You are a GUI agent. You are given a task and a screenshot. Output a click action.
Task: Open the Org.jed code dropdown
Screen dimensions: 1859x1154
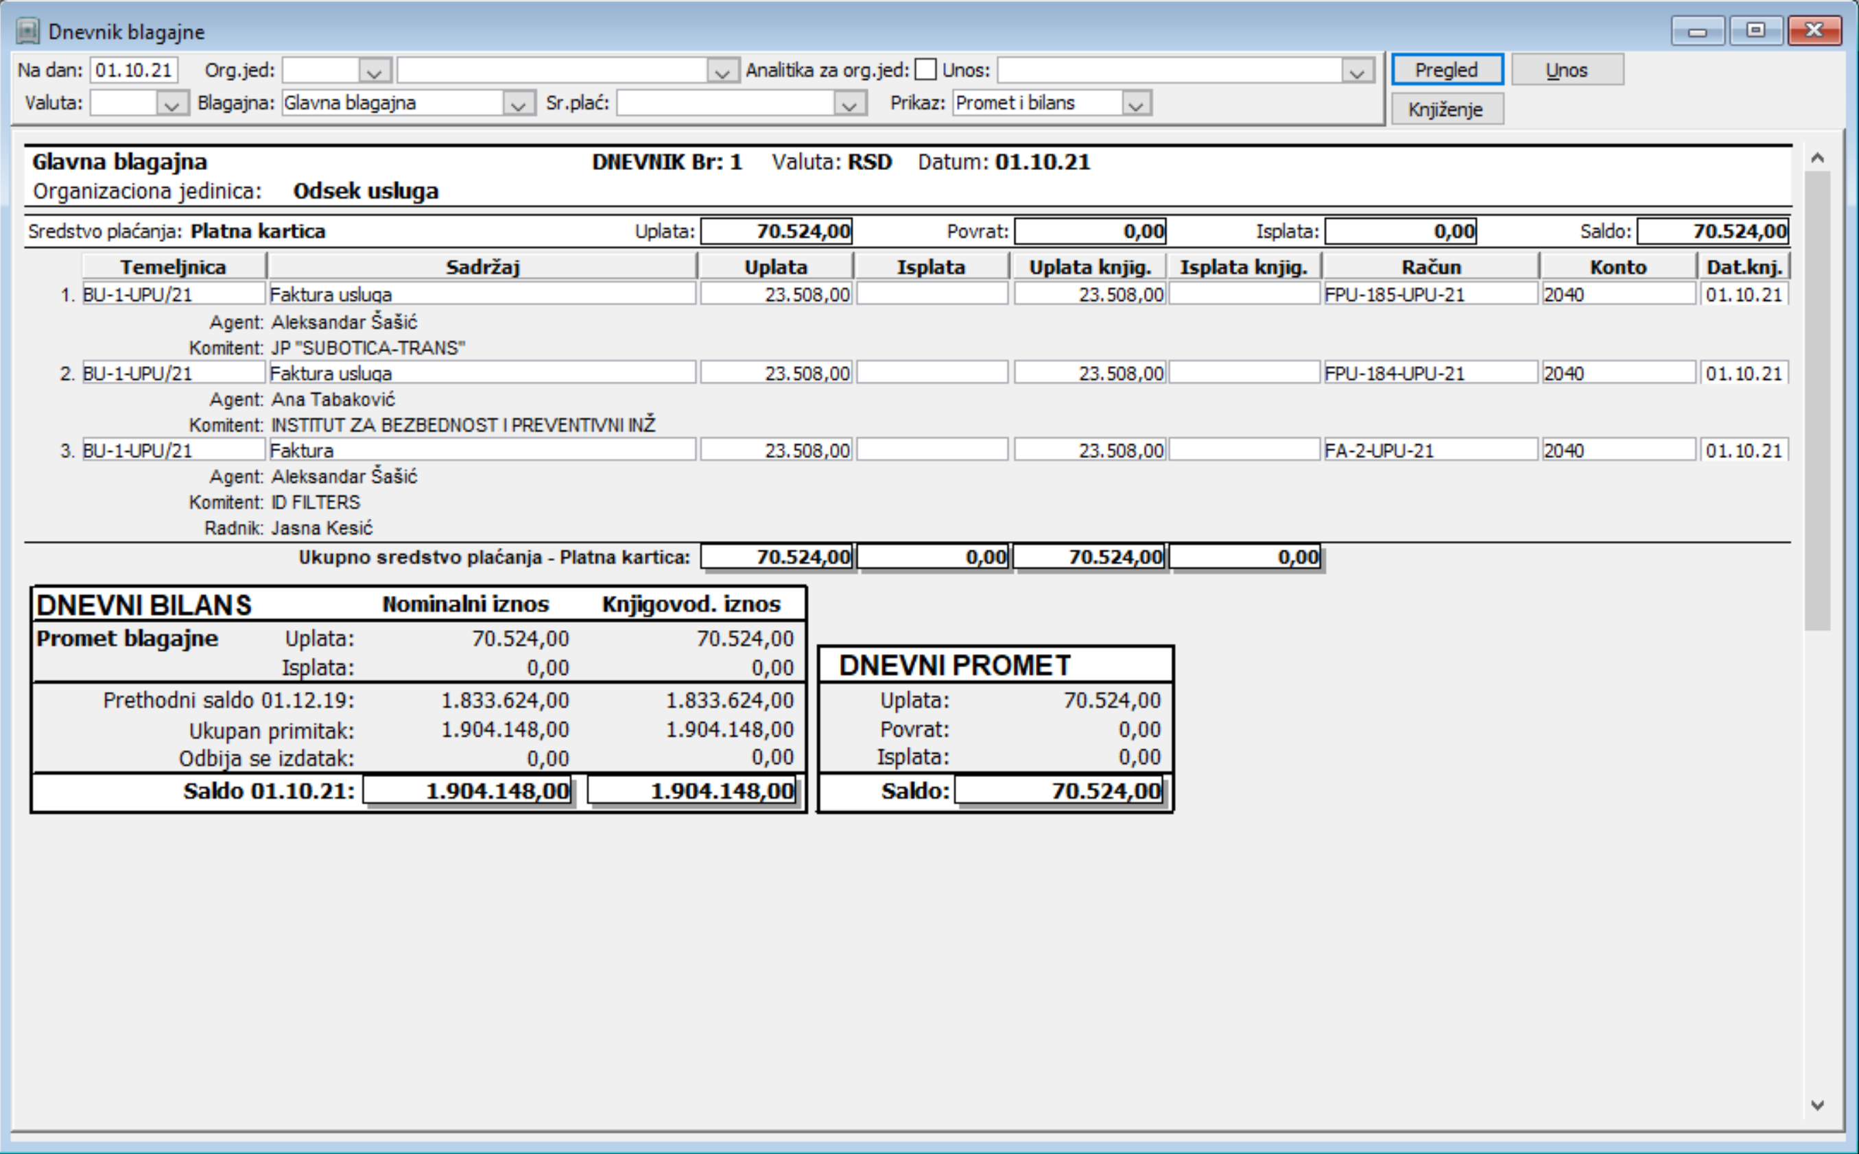pyautogui.click(x=374, y=71)
